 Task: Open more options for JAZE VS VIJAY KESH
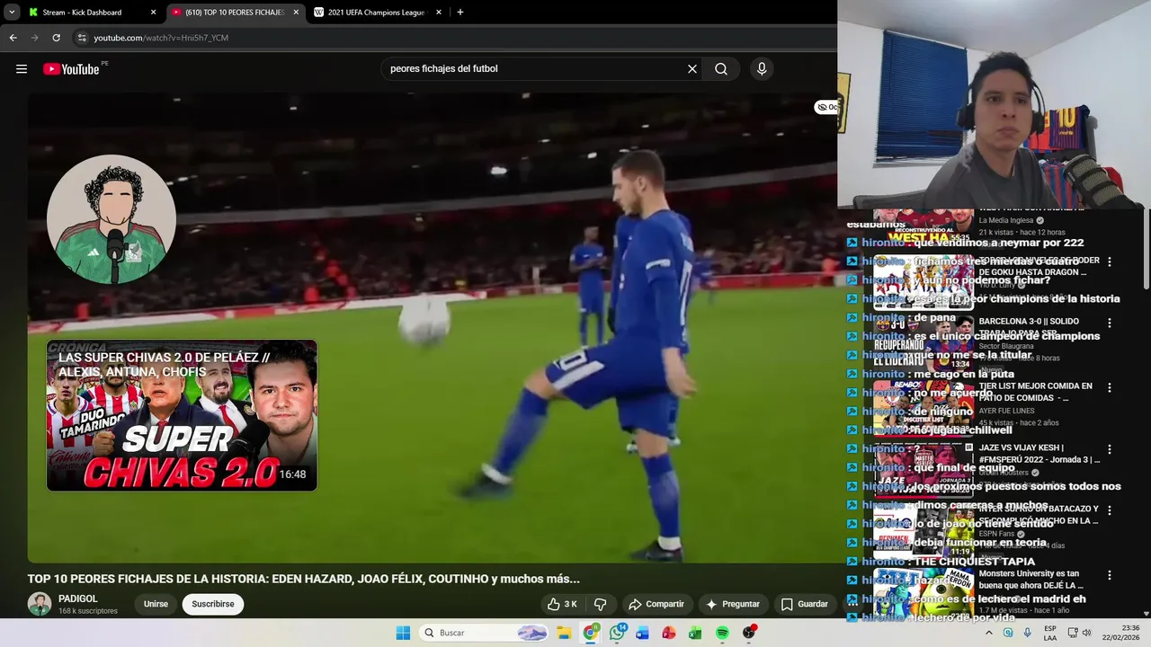pyautogui.click(x=1110, y=449)
